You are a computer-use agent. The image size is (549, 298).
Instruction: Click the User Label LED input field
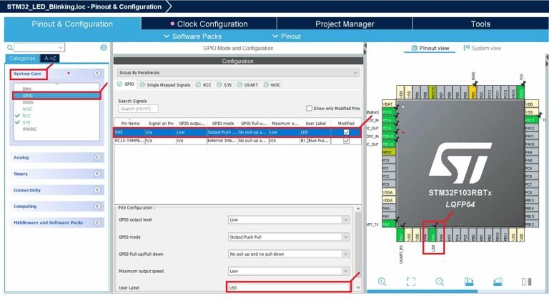[x=289, y=287]
